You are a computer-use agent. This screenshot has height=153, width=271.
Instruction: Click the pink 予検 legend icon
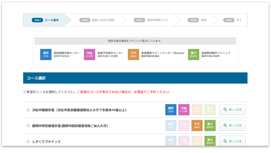point(89,54)
